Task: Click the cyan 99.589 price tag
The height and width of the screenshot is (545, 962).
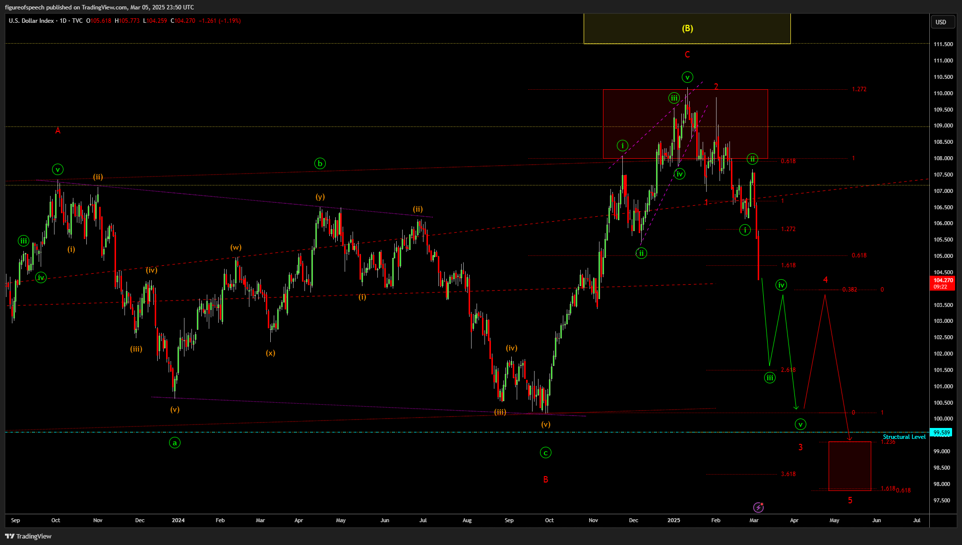Action: [942, 432]
